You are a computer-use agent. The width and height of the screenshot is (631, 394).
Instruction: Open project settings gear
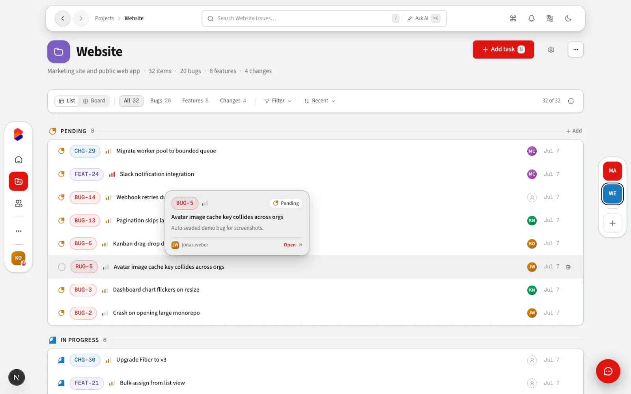[x=551, y=50]
